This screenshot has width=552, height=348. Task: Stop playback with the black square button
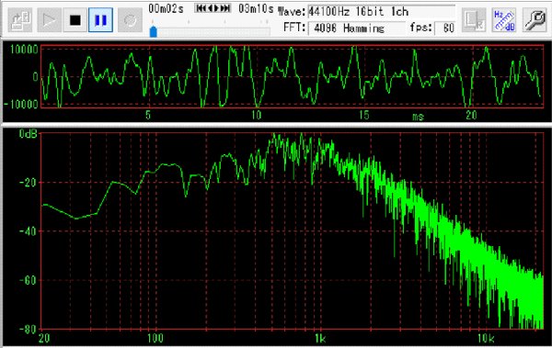click(x=75, y=20)
